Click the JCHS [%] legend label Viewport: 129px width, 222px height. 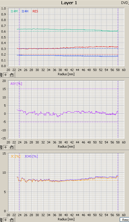(x=31, y=156)
